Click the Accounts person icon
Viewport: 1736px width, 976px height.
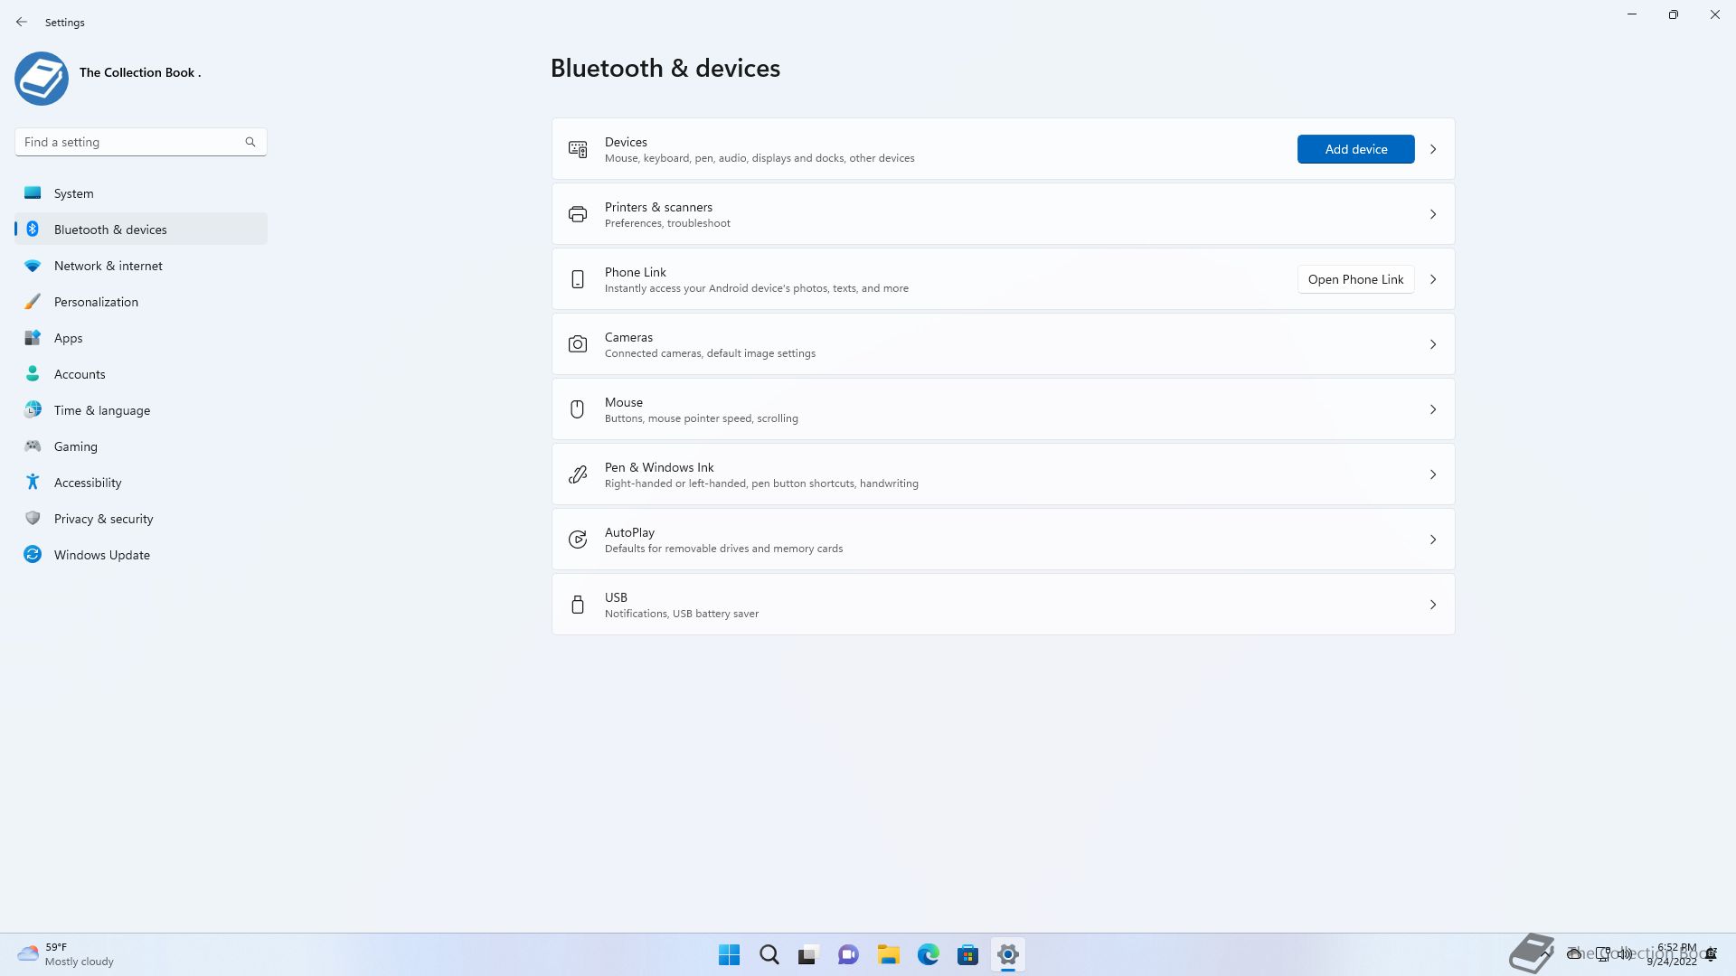pos(33,374)
